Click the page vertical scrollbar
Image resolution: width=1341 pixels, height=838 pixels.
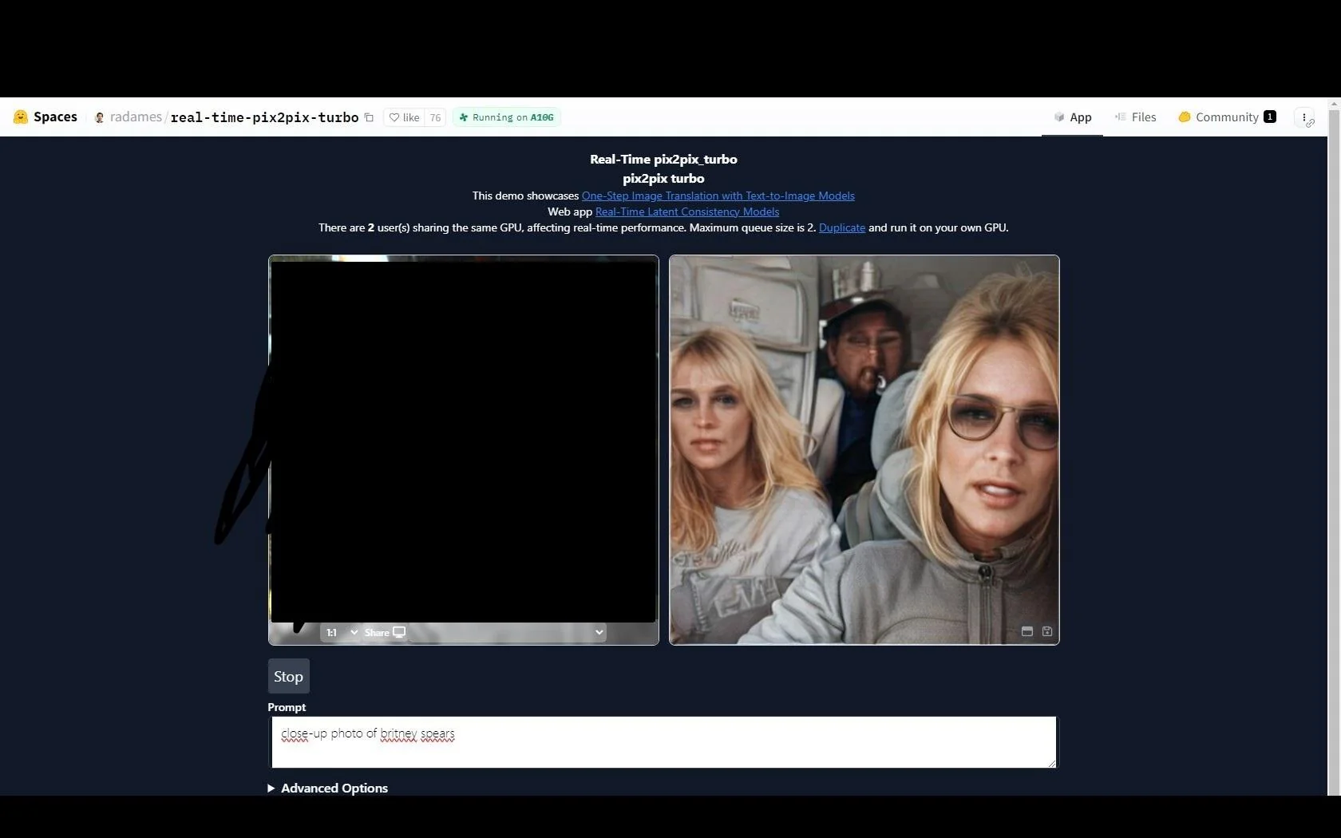tap(1334, 452)
